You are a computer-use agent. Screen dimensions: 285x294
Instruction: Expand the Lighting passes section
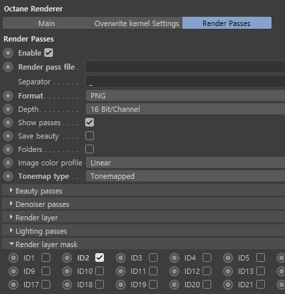click(144, 231)
